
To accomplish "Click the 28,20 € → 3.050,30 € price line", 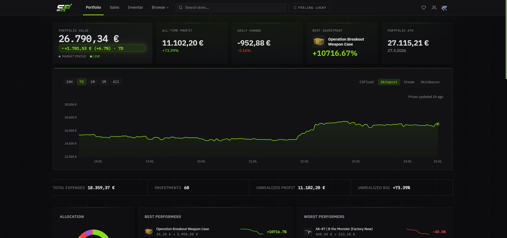I will pyautogui.click(x=177, y=234).
